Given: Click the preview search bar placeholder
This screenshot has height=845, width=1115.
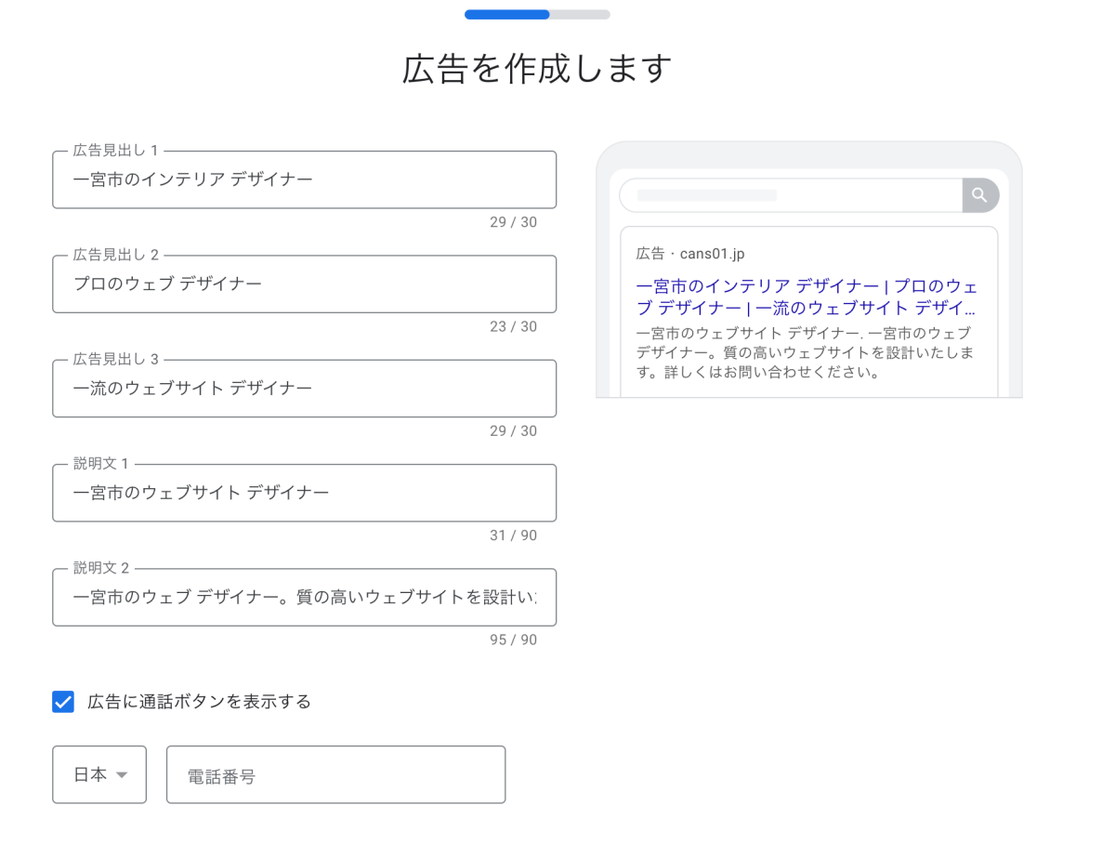Looking at the screenshot, I should click(706, 195).
